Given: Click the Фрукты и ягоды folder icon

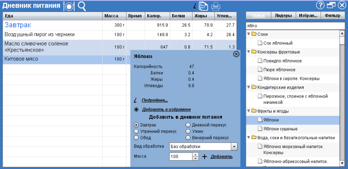Looking at the screenshot, I should [x=254, y=111].
